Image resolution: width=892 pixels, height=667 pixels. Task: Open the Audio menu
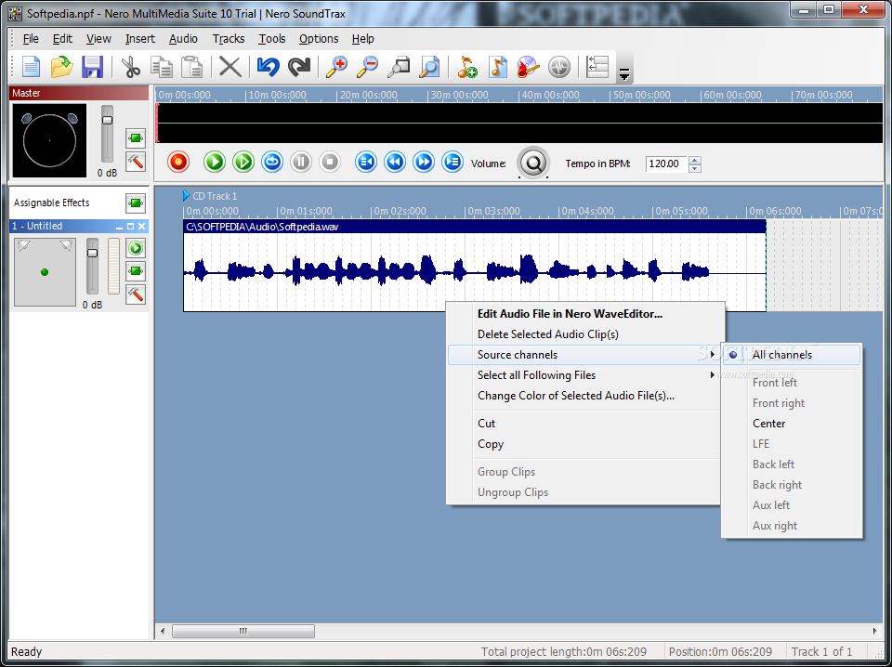(x=183, y=39)
